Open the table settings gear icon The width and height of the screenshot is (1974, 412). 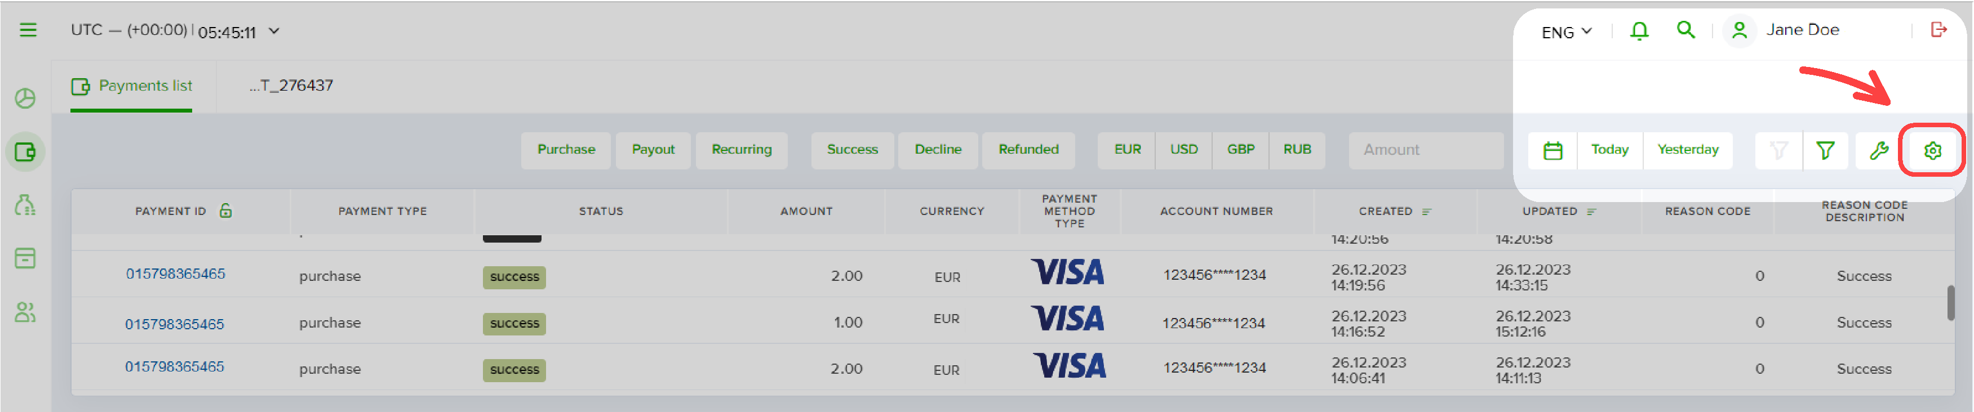pos(1932,151)
